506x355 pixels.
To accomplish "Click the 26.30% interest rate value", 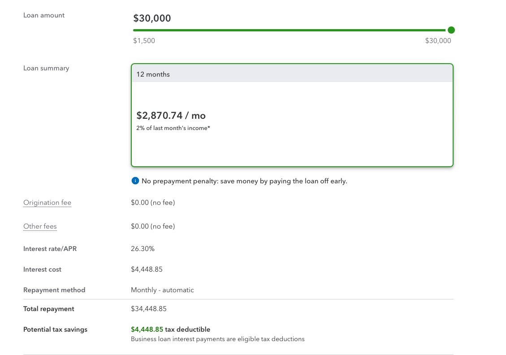I will coord(143,249).
